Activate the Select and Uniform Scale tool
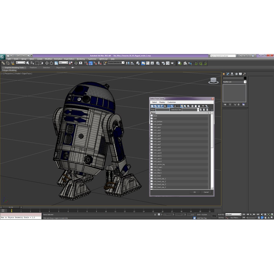Screen dimensions: 274x274 coord(56,63)
